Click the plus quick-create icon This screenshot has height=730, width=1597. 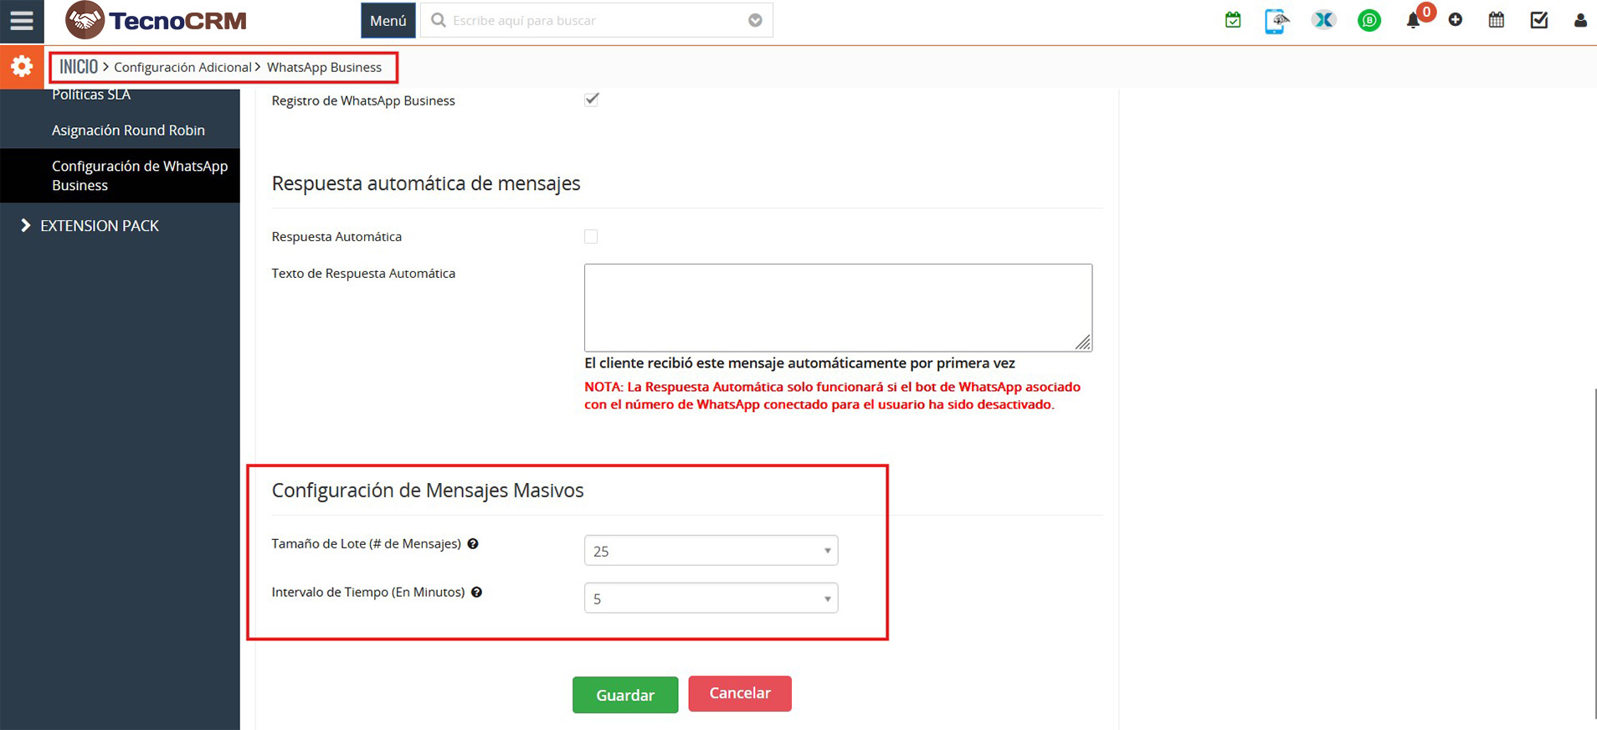[1456, 20]
